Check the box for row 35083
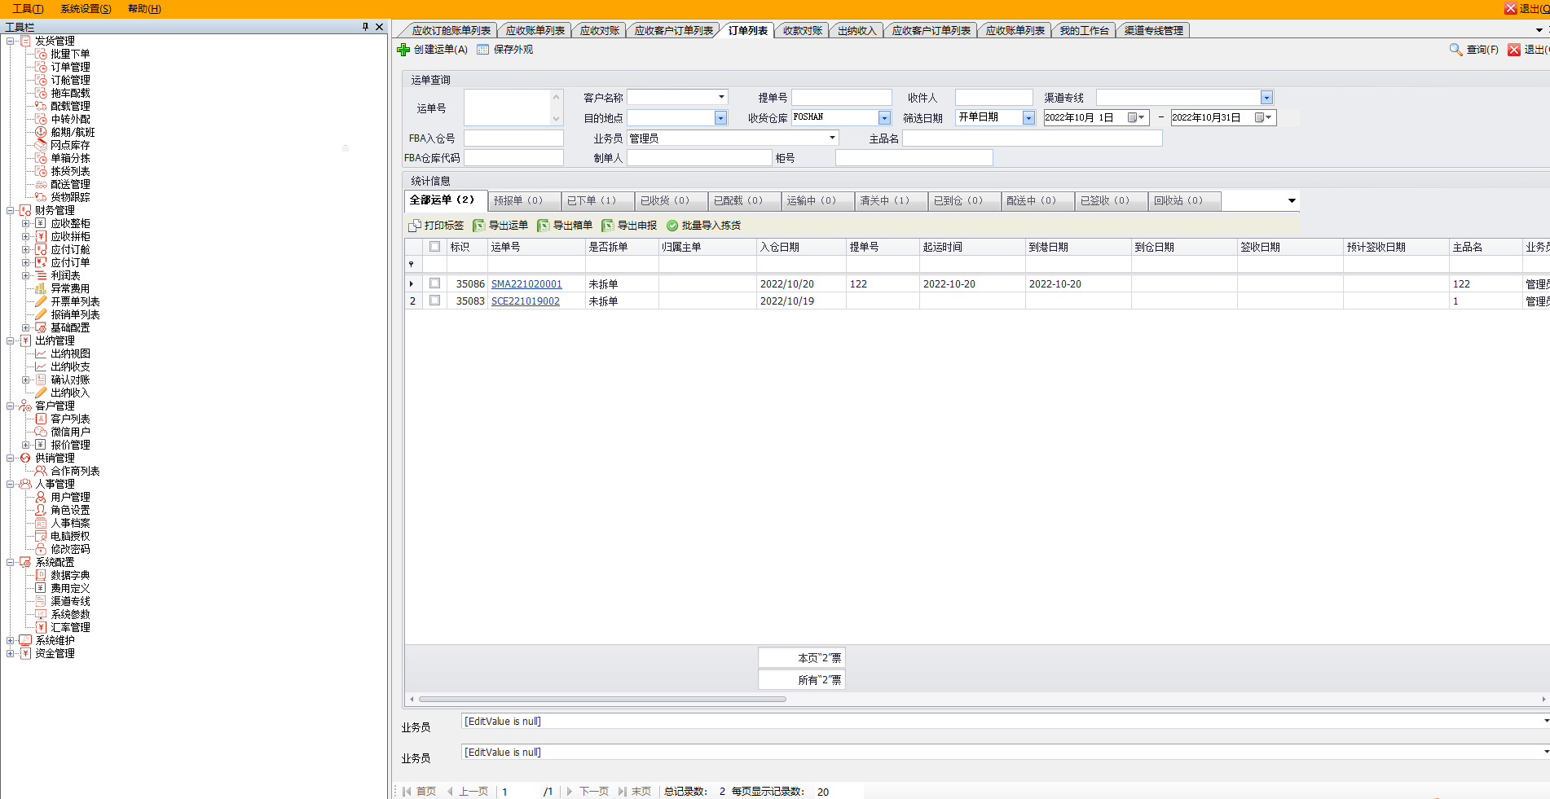Screen dimensions: 1550x799 coord(435,301)
